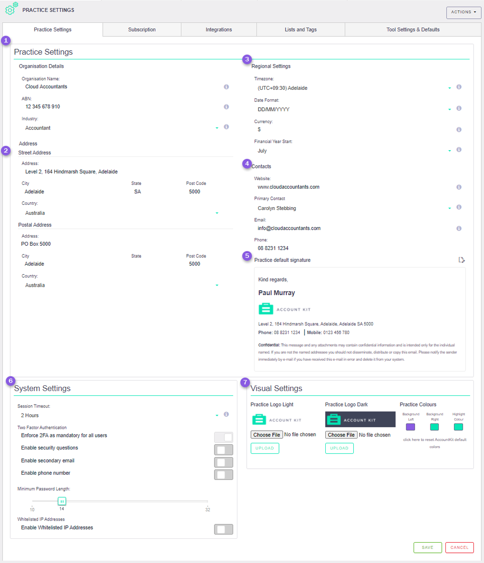Click info icon beside Session Timeout
The image size is (484, 563).
click(x=226, y=414)
